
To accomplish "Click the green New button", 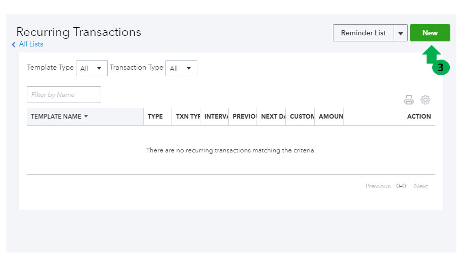I will tap(430, 33).
